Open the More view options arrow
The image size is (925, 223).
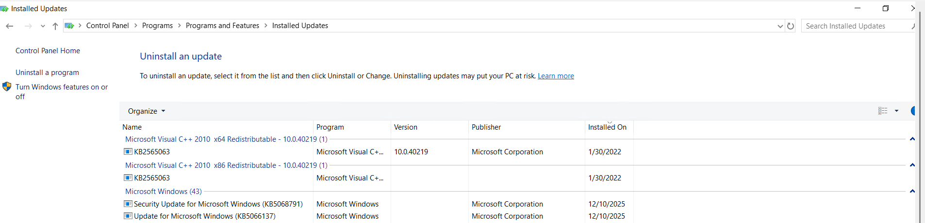pyautogui.click(x=896, y=111)
